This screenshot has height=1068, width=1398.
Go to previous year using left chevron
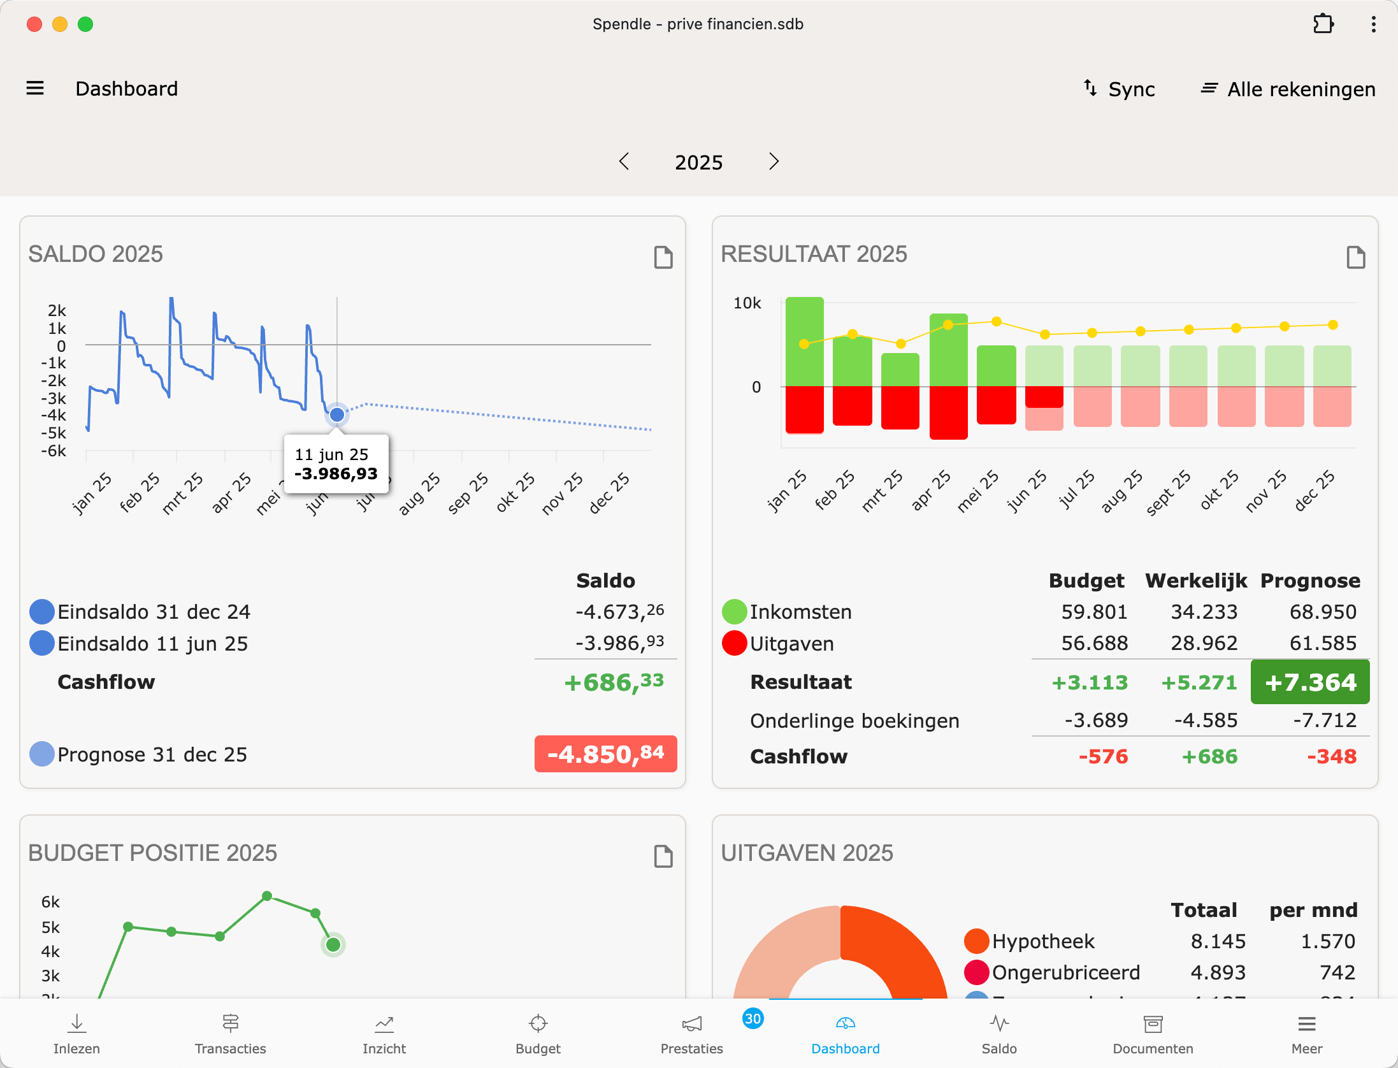pos(624,162)
